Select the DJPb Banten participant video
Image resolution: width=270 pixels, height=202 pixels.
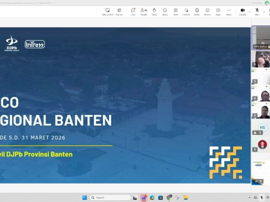261,38
